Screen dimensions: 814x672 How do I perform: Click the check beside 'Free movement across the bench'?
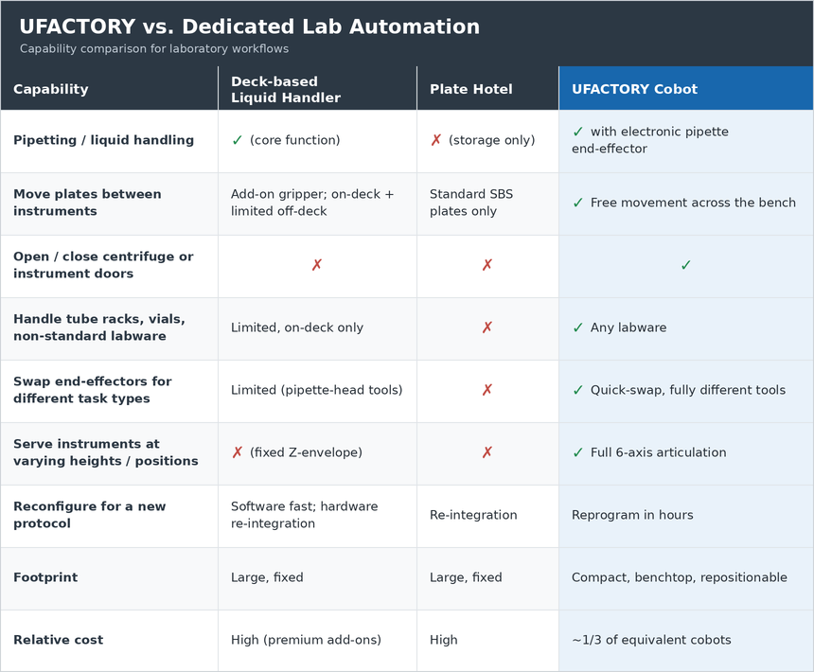pyautogui.click(x=577, y=203)
